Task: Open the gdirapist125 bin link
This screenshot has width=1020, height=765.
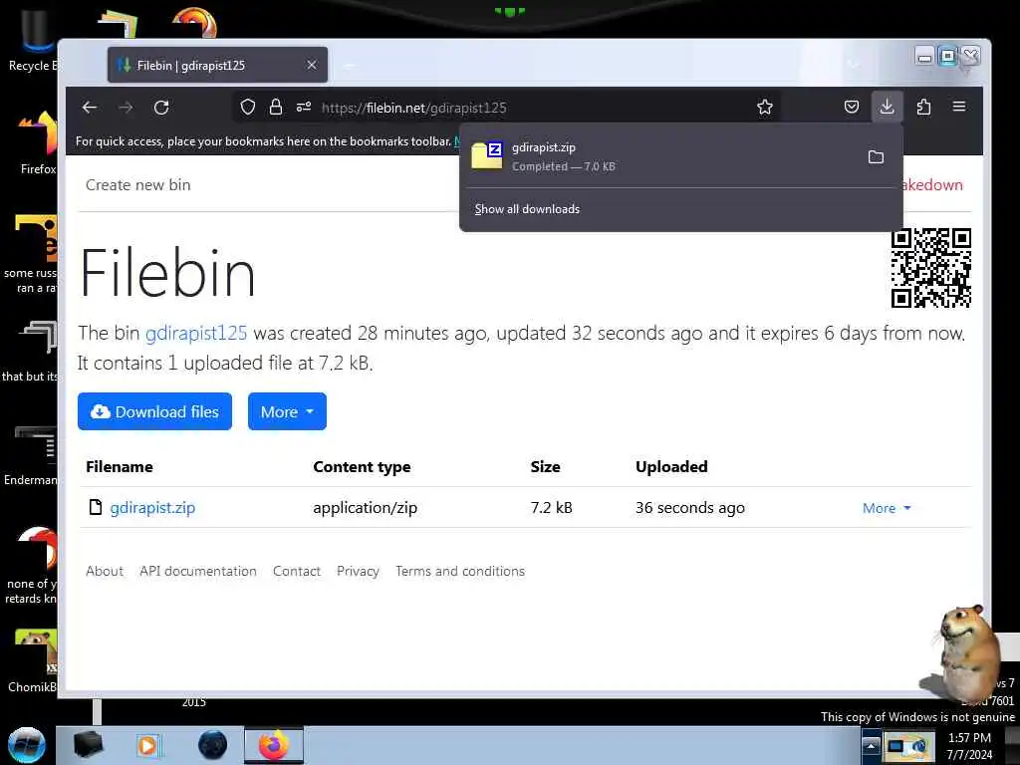Action: pyautogui.click(x=196, y=333)
